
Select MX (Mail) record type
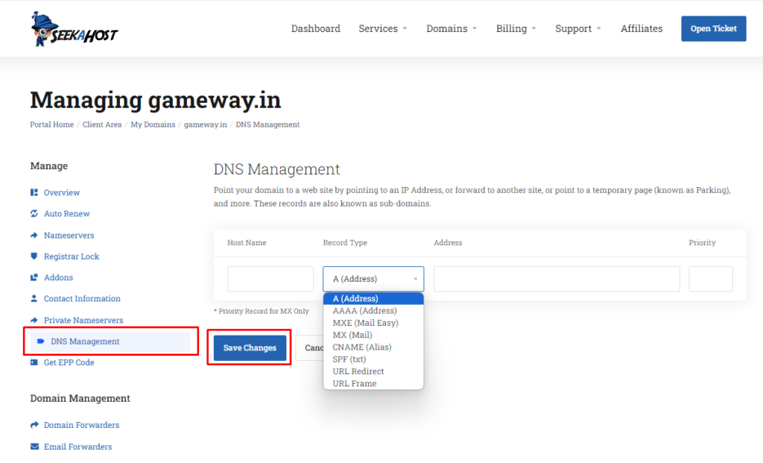(x=373, y=335)
